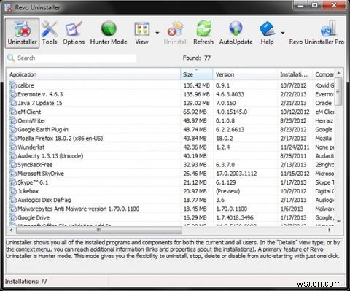Click the calibre application name
The height and width of the screenshot is (291, 350).
(x=26, y=85)
